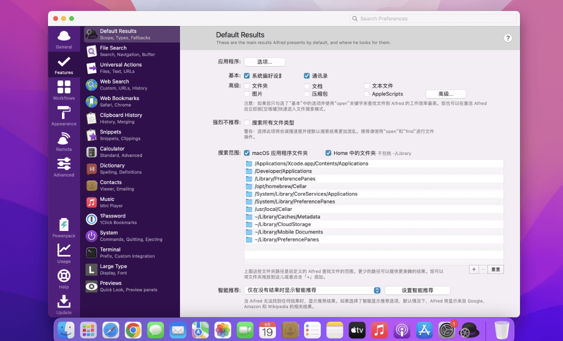The image size is (563, 341).
Task: Select Universal Actions in the features list
Action: tap(132, 68)
